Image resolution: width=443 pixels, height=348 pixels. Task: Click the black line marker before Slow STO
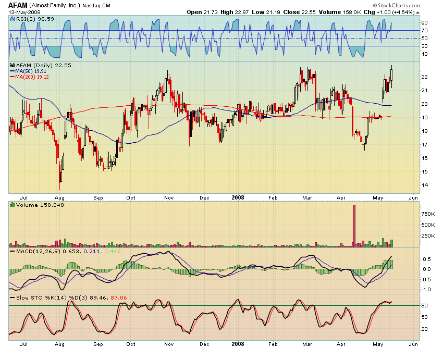coord(12,297)
